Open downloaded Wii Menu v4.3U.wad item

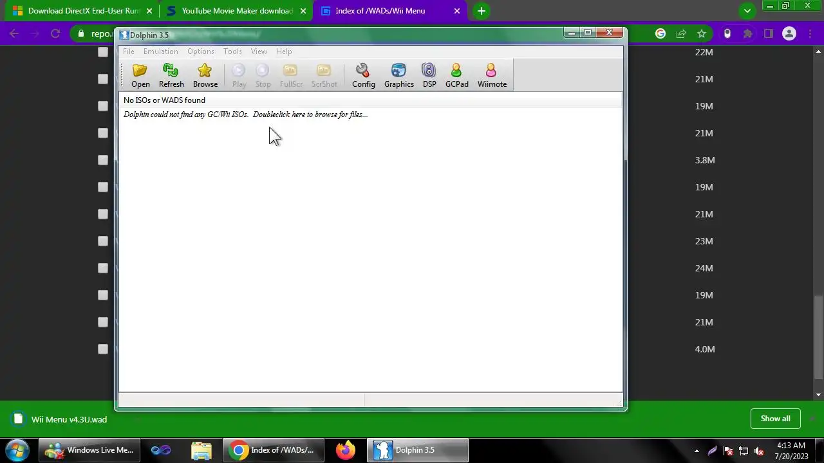click(69, 419)
